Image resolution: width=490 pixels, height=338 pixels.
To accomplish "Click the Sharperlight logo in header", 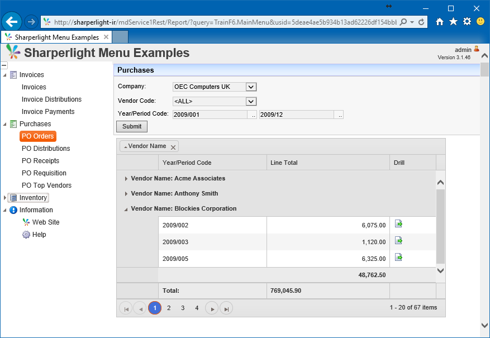I will (13, 52).
